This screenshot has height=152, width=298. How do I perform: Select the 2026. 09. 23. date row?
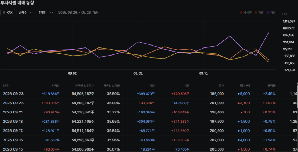click(13, 94)
